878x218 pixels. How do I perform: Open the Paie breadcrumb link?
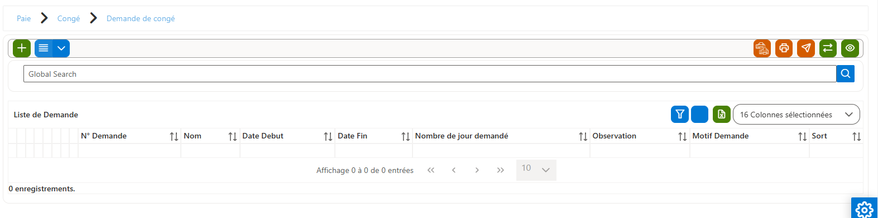(24, 18)
